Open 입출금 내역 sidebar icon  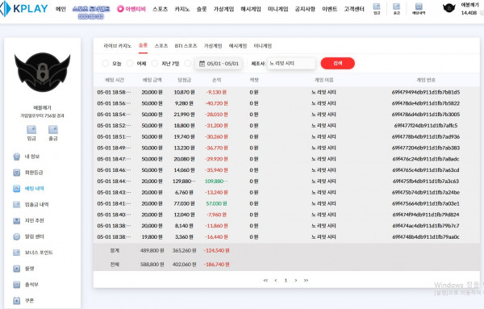pos(17,204)
